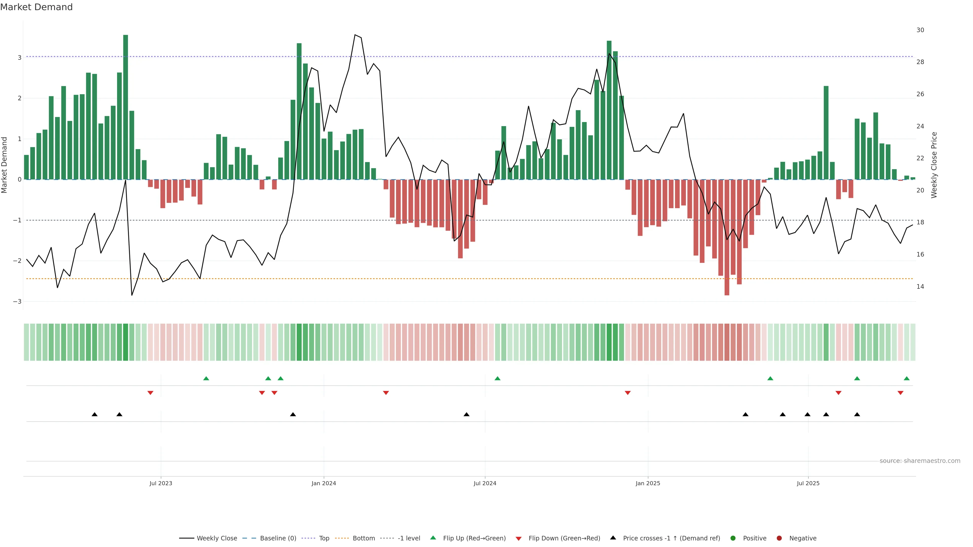The height and width of the screenshot is (547, 973).
Task: Click the Jan 2024 x-axis label
Action: (324, 483)
